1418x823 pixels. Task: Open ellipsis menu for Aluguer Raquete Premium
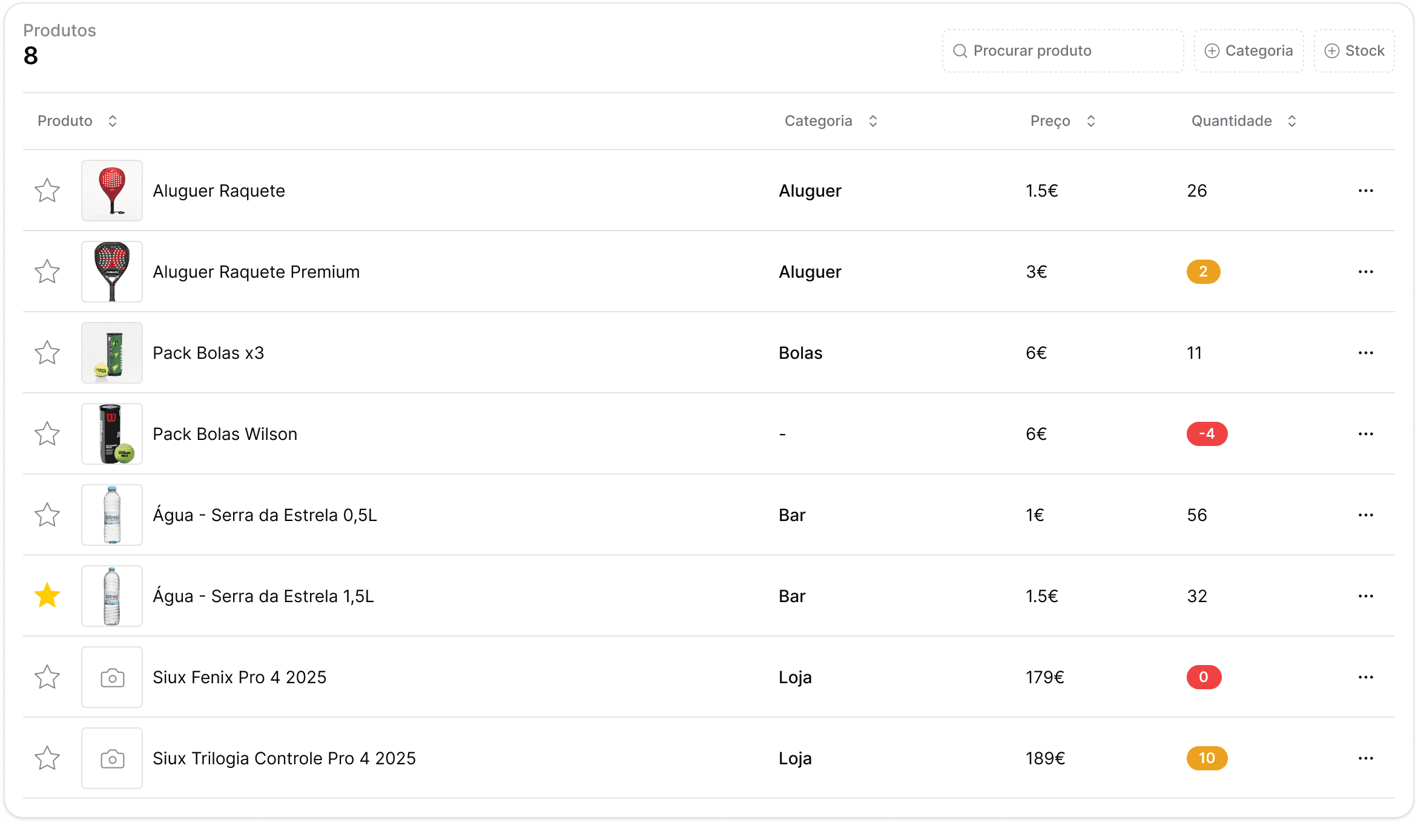(1365, 272)
